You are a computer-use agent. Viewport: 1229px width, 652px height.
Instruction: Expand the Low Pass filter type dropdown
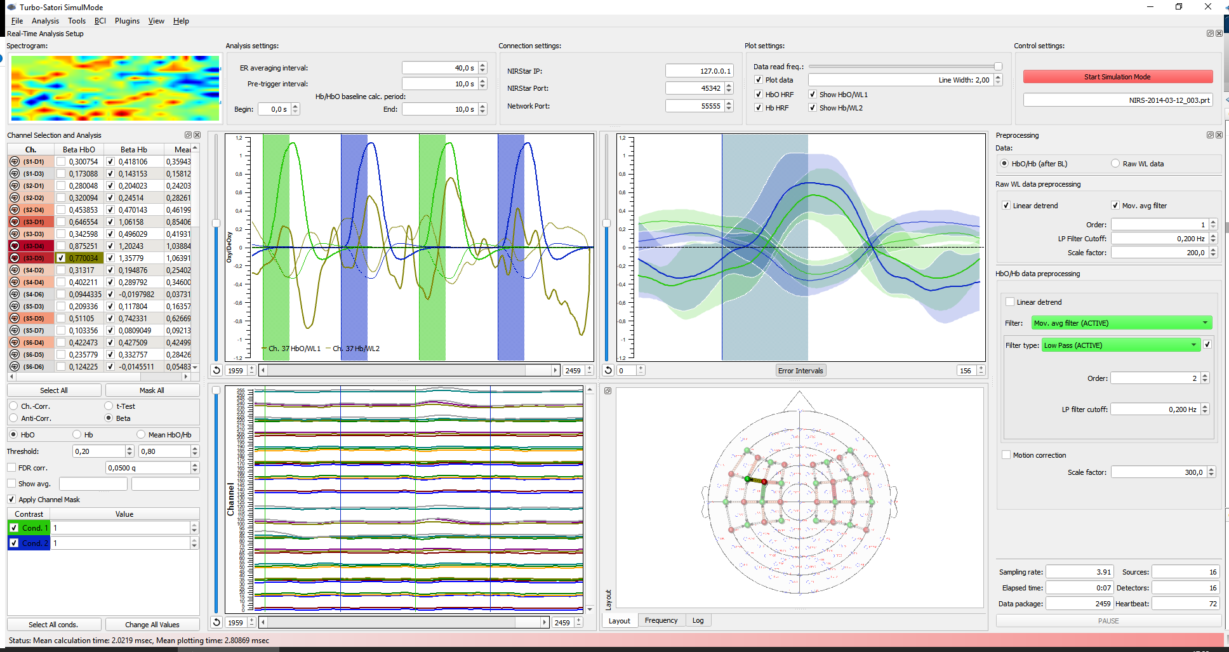1121,345
